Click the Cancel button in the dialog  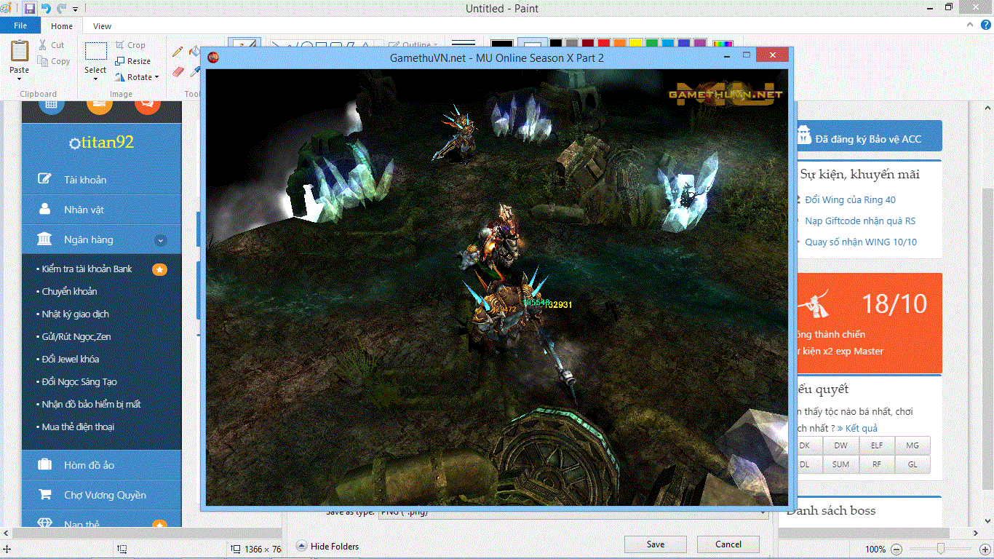pyautogui.click(x=728, y=544)
